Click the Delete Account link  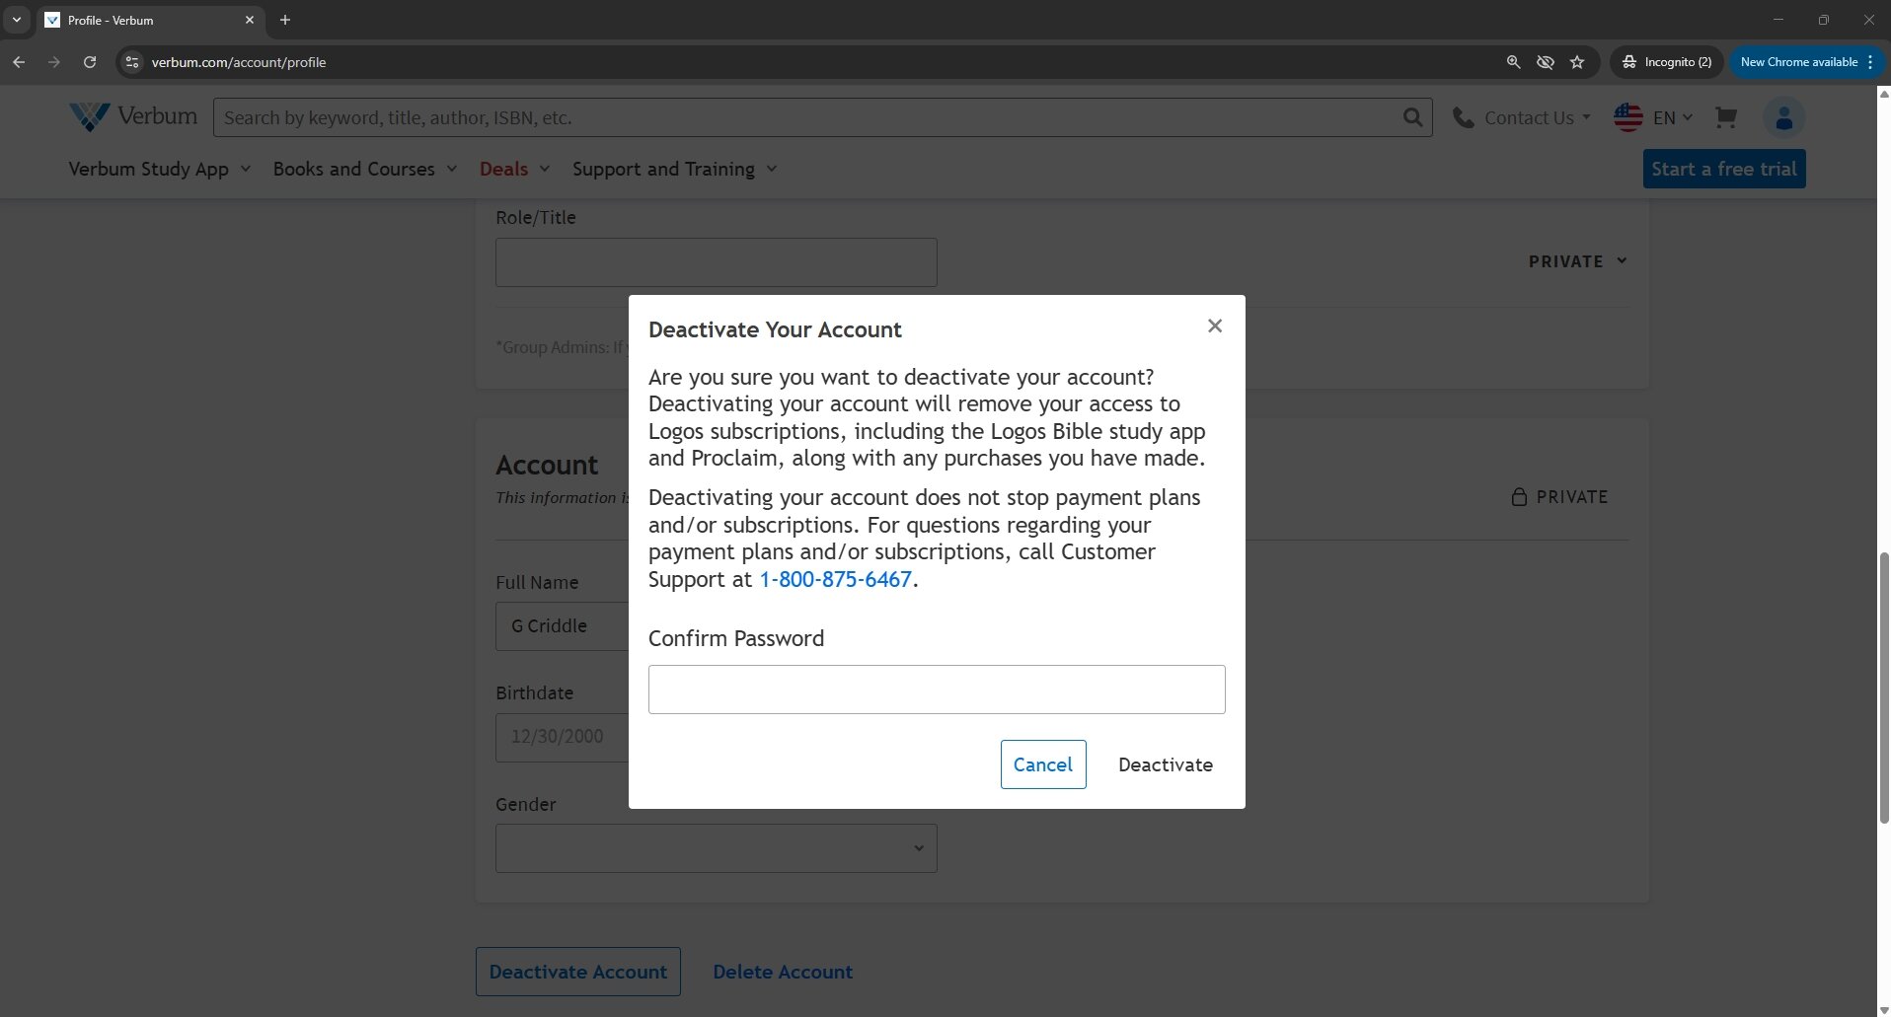tap(783, 972)
